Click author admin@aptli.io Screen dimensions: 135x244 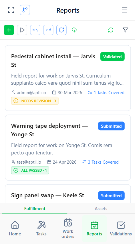pyautogui.click(x=29, y=93)
